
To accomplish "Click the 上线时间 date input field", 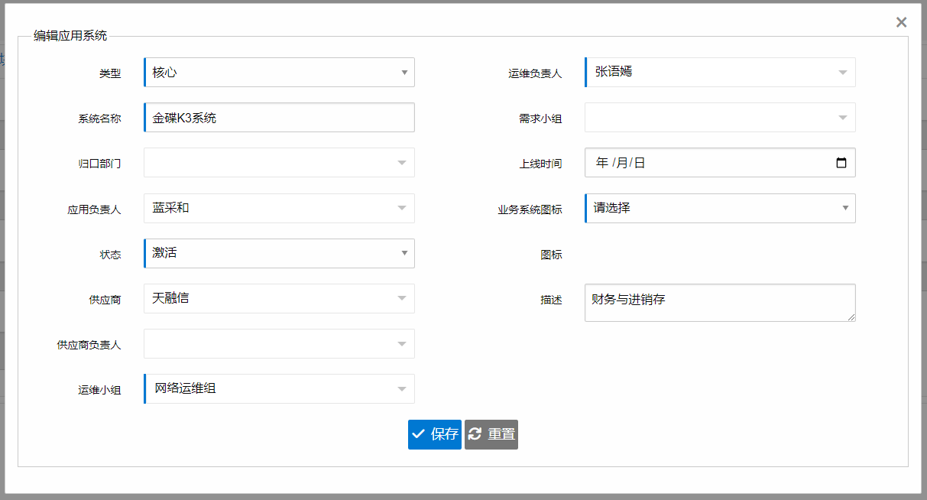I will (x=720, y=163).
